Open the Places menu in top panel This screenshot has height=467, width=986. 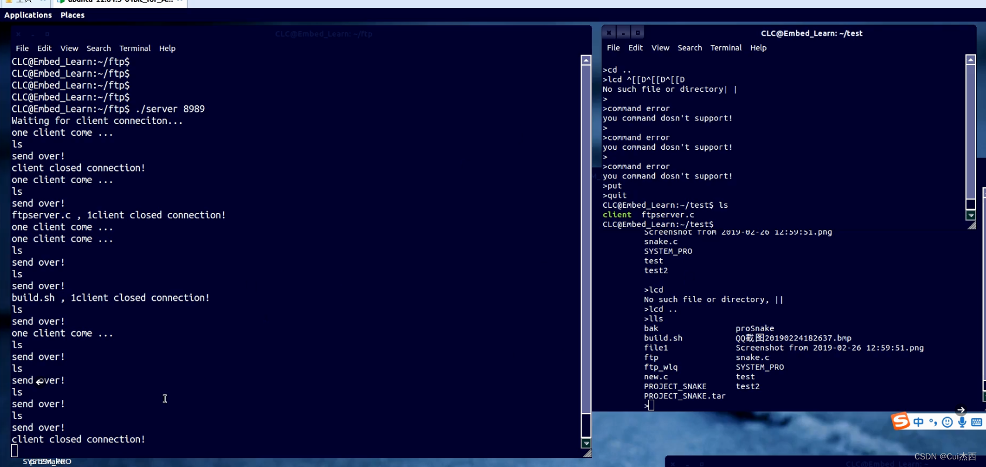click(x=73, y=15)
